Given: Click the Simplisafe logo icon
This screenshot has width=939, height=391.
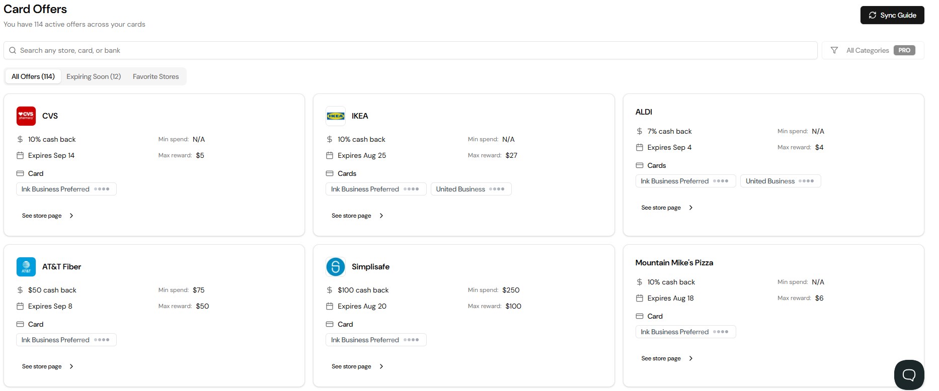Looking at the screenshot, I should coord(336,267).
